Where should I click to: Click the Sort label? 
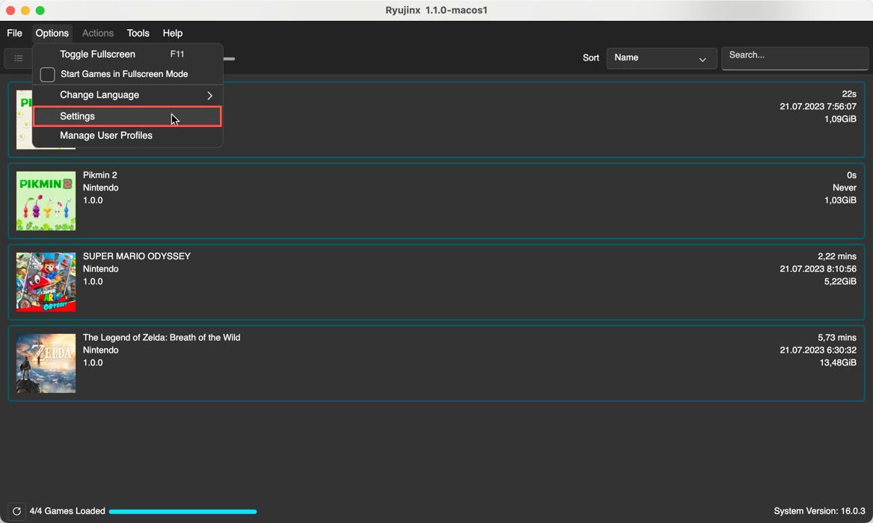591,58
